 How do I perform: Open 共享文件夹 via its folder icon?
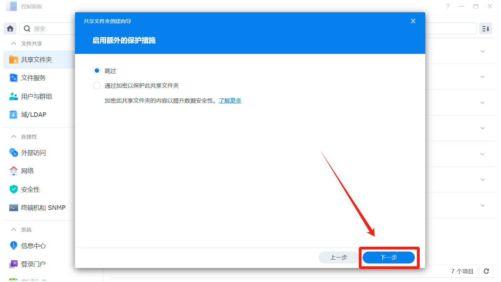coord(13,59)
